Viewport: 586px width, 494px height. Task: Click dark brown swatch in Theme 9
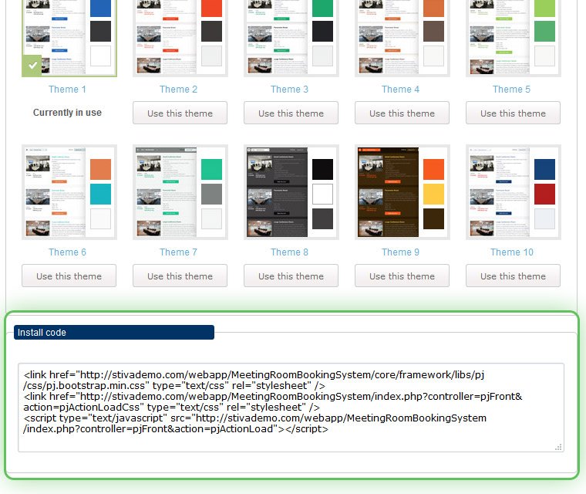433,218
